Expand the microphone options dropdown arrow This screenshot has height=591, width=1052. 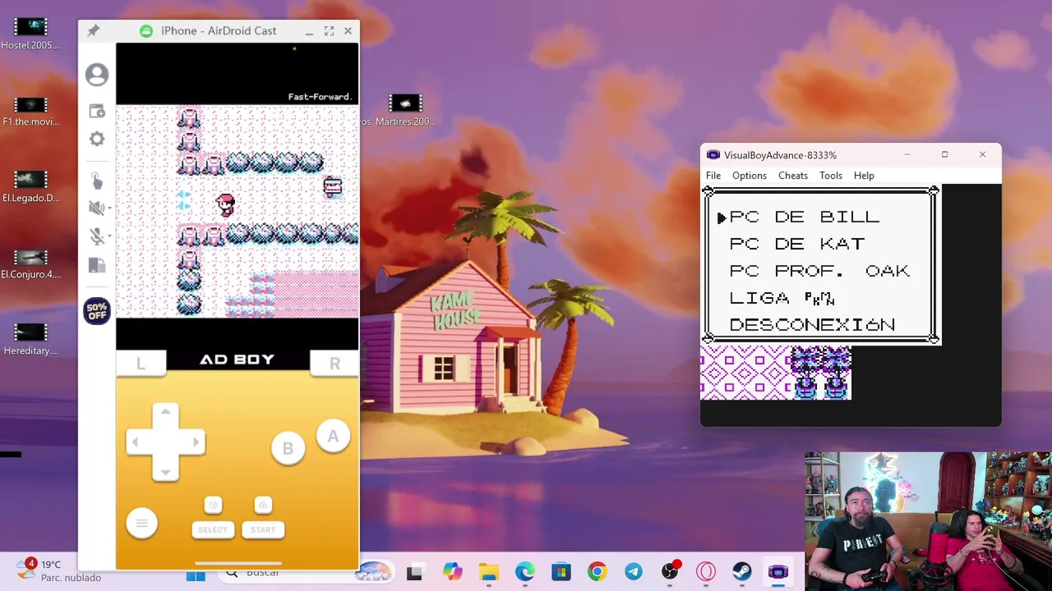pos(110,237)
